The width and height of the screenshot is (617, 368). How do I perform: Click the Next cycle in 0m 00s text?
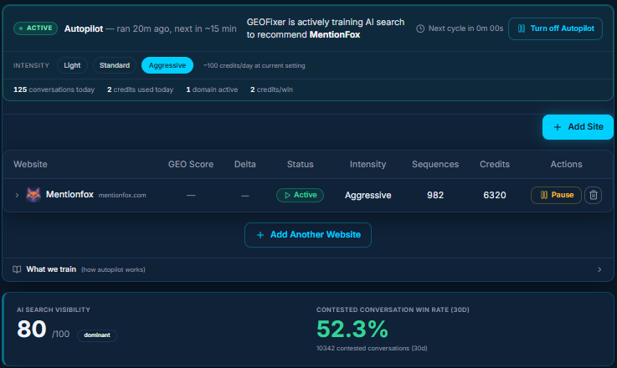(x=466, y=28)
